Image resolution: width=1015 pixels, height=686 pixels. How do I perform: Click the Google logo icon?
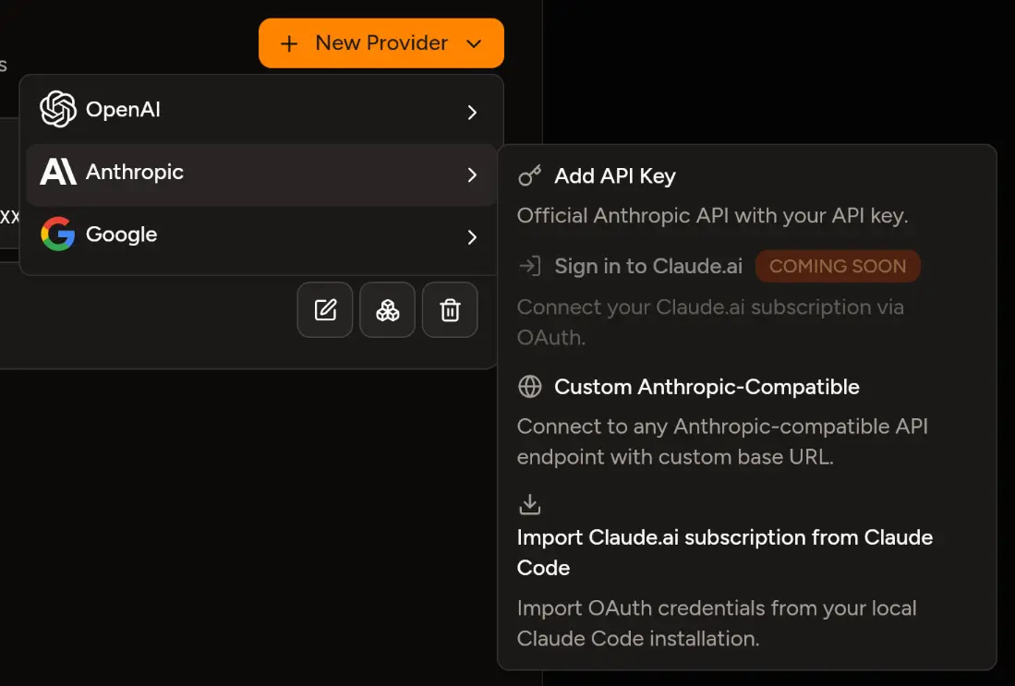click(58, 235)
